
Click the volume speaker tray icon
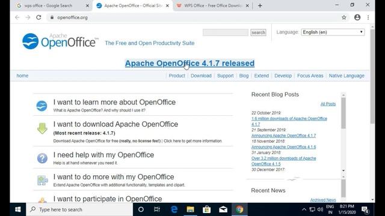[x=320, y=209]
